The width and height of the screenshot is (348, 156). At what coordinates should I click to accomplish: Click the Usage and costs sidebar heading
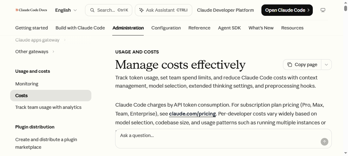tap(33, 71)
